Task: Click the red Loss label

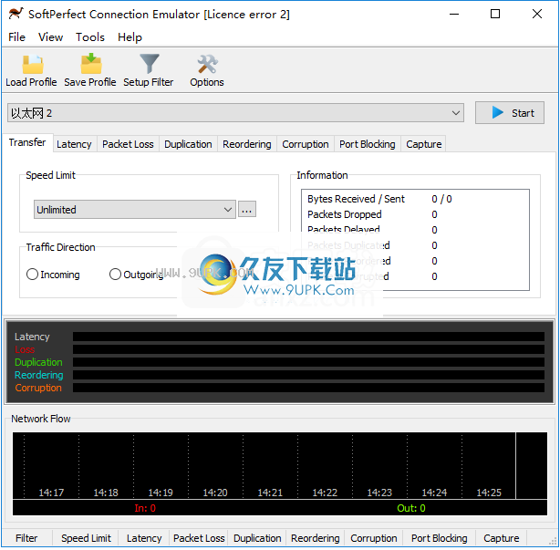Action: click(25, 349)
